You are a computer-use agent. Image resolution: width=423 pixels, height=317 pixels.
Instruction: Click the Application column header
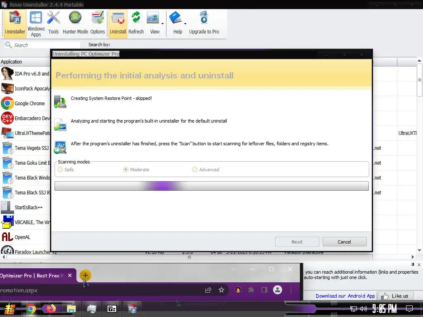(x=25, y=62)
